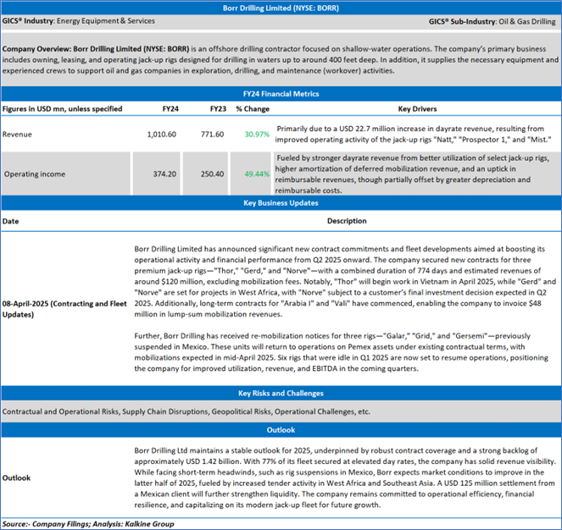Select the revenue value 1,010.60
The width and height of the screenshot is (562, 530).
click(161, 135)
